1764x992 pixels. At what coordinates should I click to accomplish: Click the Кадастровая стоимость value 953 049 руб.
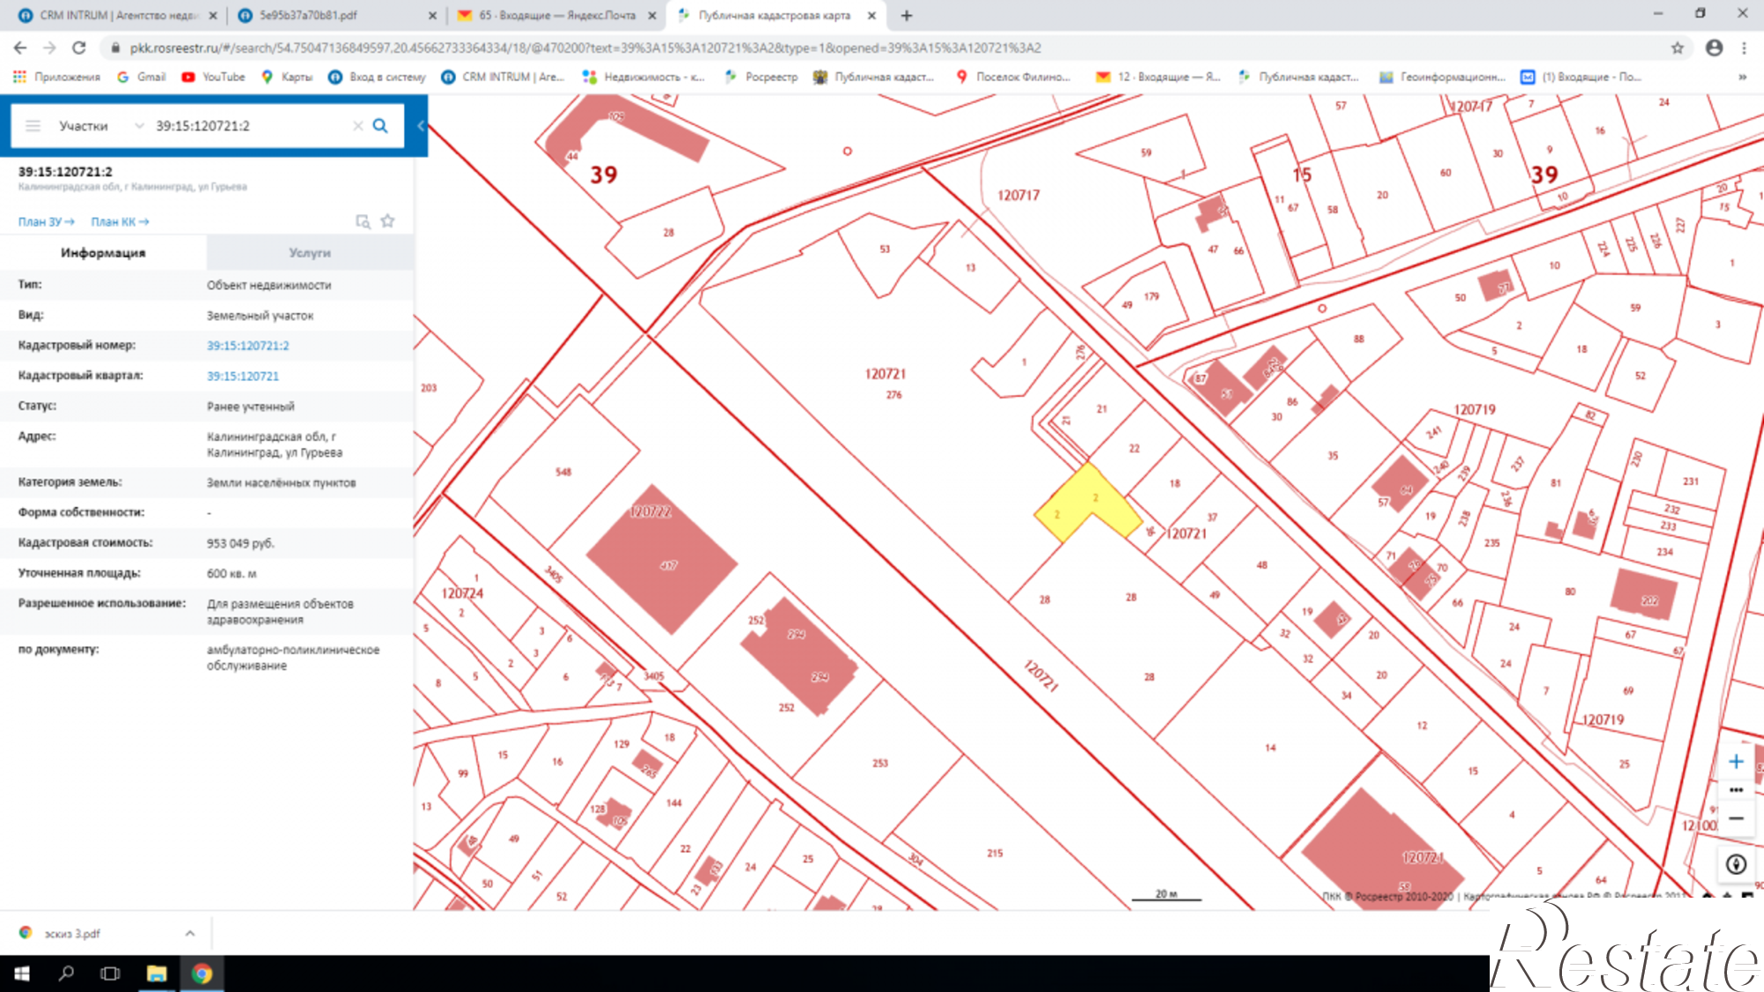click(x=241, y=543)
